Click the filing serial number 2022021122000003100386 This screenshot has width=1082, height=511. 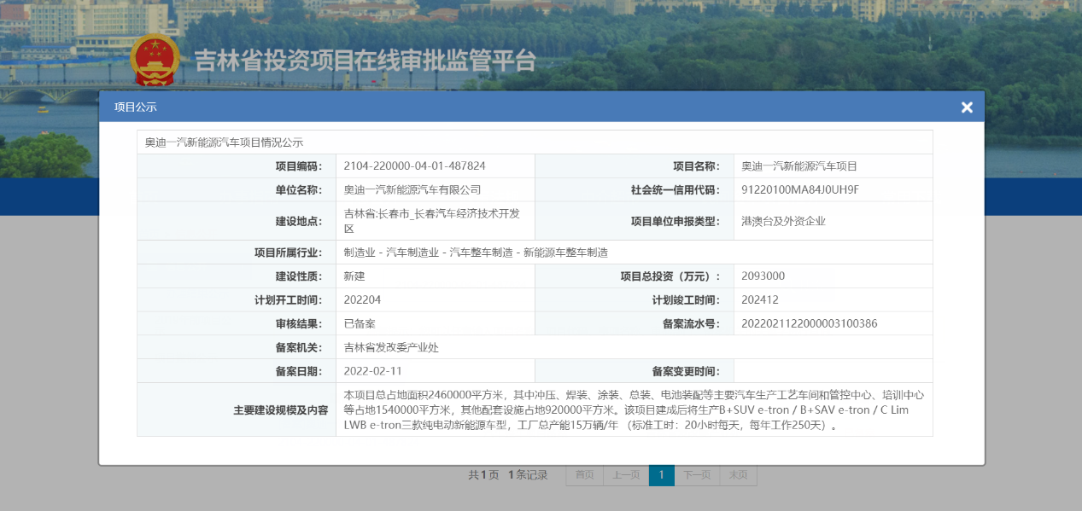[809, 324]
